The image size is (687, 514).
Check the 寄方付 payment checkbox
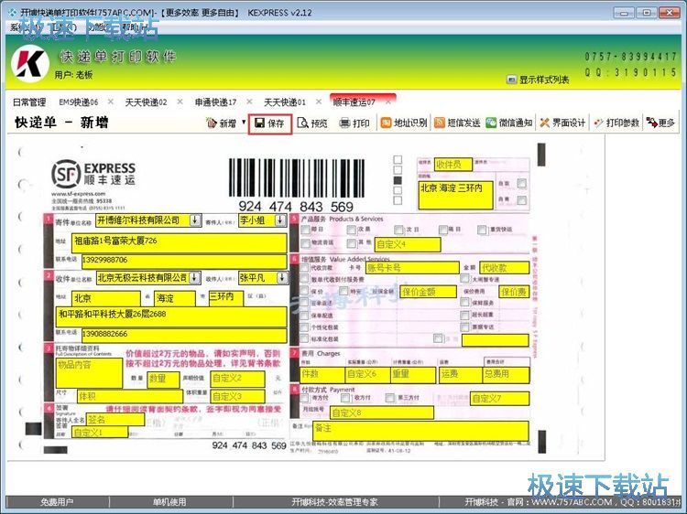coord(304,398)
